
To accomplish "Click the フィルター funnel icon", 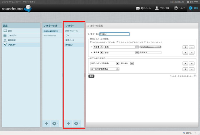I will coord(5,45).
